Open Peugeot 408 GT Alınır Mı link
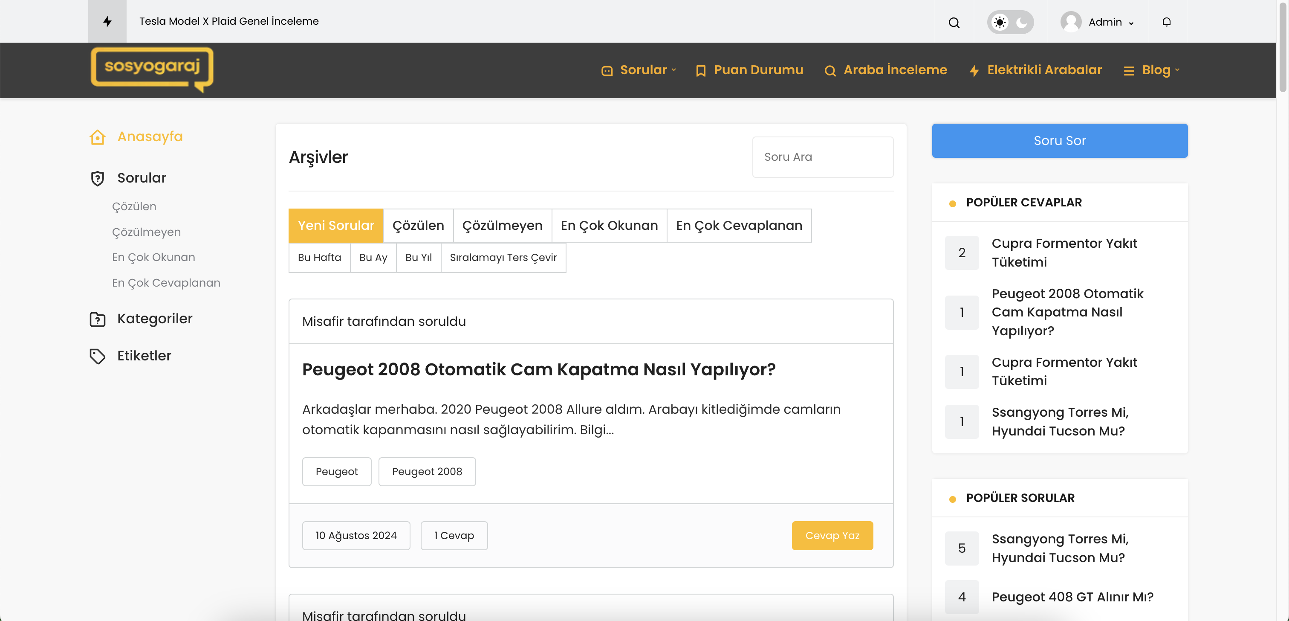 click(x=1072, y=597)
